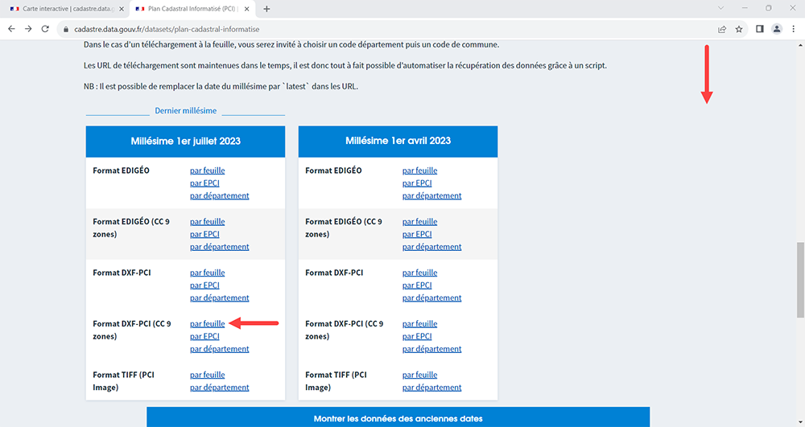805x427 pixels.
Task: Open the Chrome profile icon
Action: pos(776,28)
